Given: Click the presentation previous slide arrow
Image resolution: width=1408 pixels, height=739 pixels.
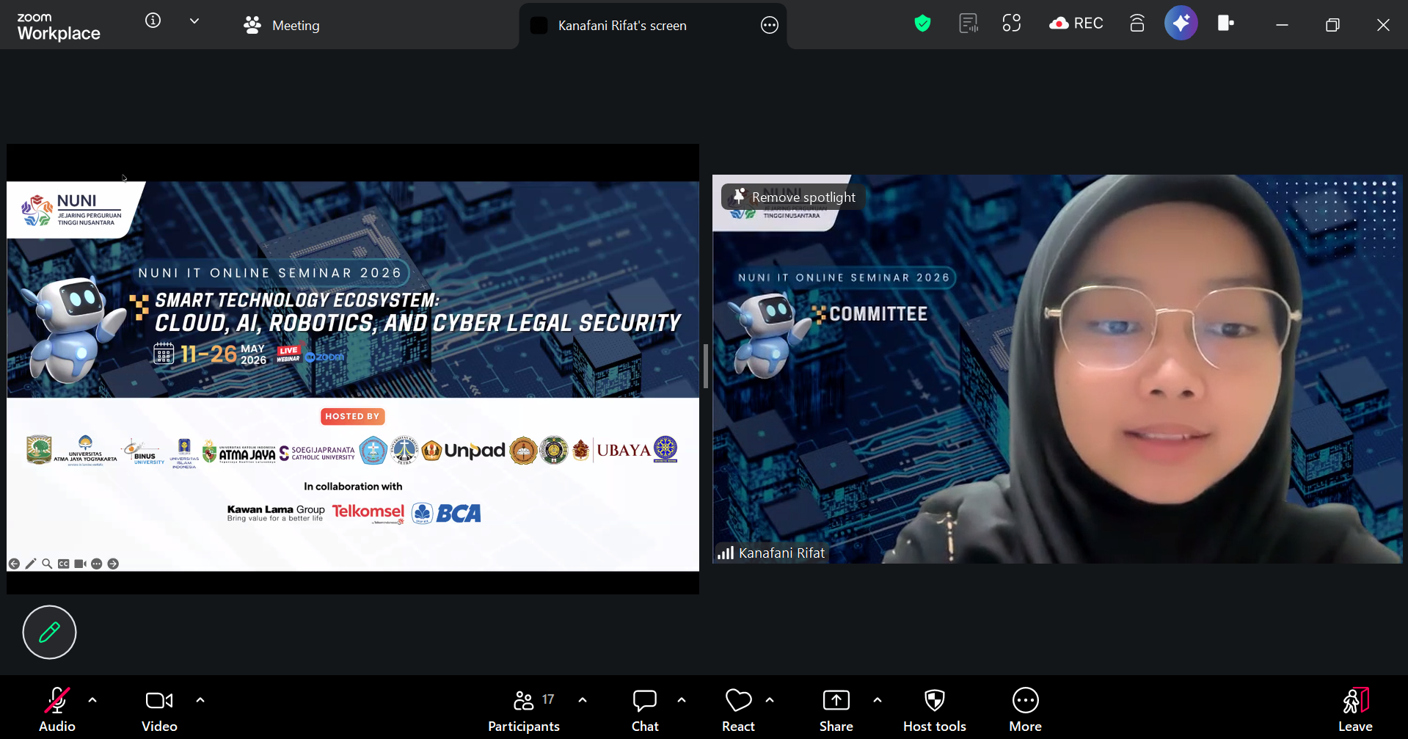Looking at the screenshot, I should click(x=14, y=564).
